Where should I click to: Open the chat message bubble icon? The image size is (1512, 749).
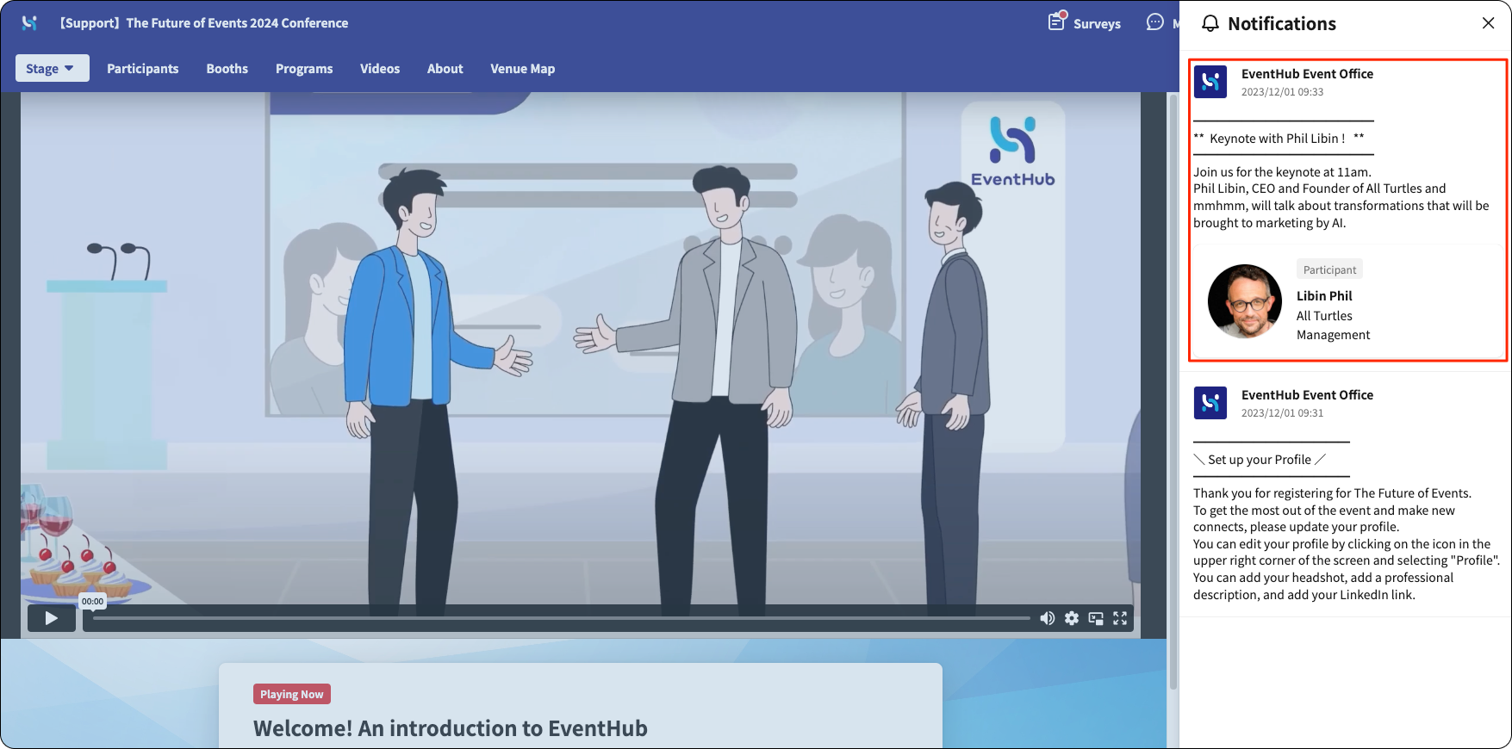point(1155,22)
